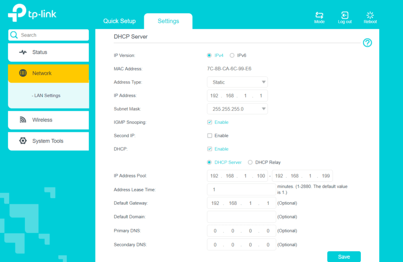
Task: Click the TP-Link logo
Action: (32, 13)
